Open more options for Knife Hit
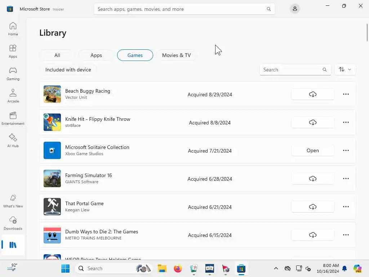 (x=346, y=122)
